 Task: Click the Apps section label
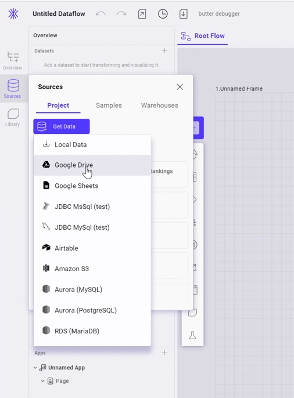40,353
